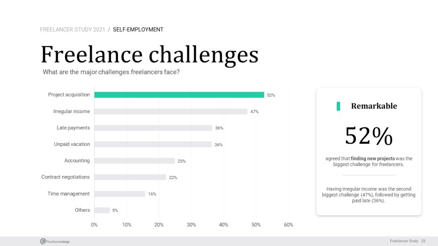Click the large 52% figure

[x=369, y=136]
